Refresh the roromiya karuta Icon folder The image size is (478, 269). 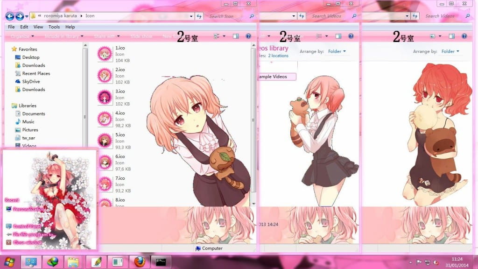tap(199, 16)
